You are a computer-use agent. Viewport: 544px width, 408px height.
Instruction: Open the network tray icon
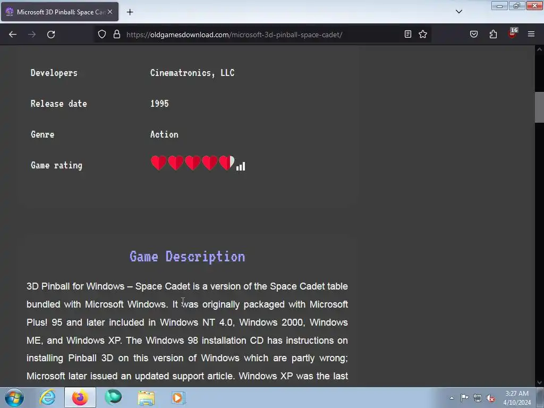click(478, 398)
